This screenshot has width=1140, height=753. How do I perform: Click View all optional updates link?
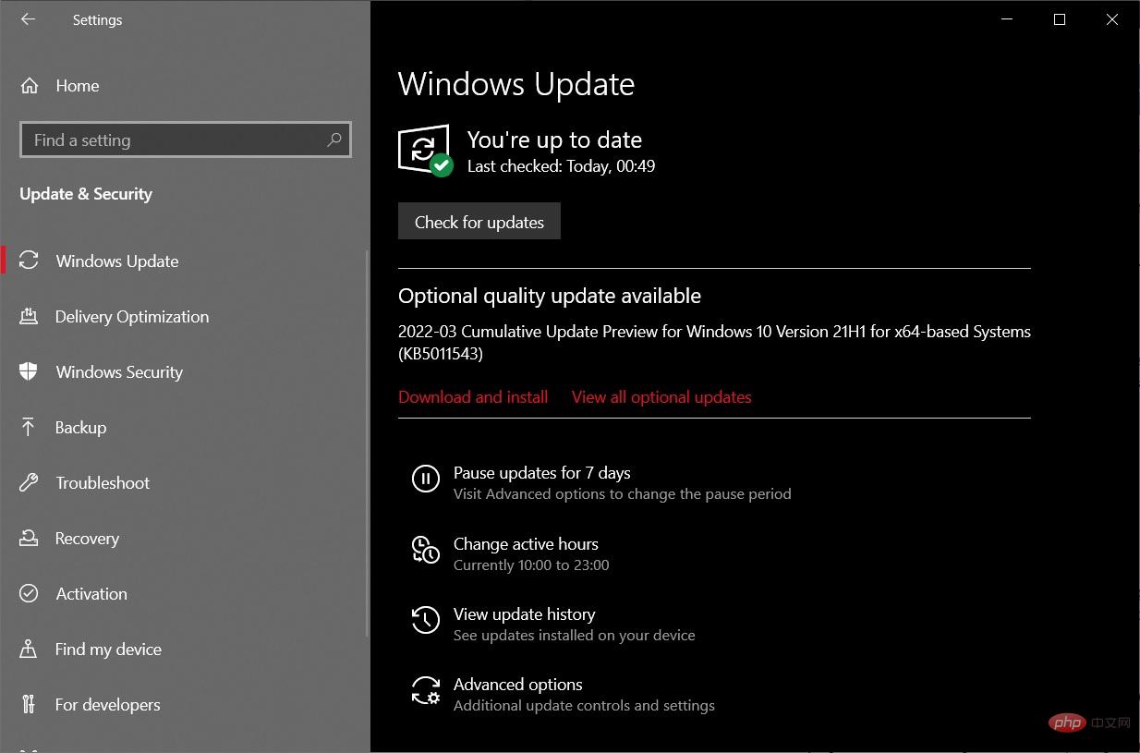(x=661, y=397)
